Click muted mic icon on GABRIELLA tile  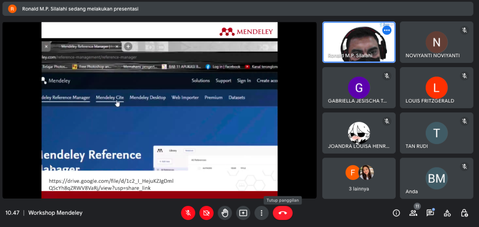click(x=387, y=76)
